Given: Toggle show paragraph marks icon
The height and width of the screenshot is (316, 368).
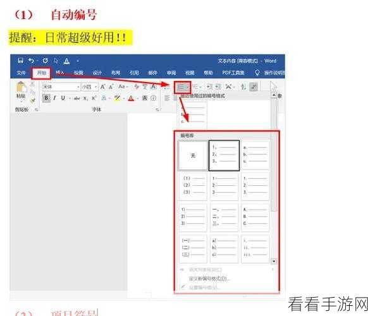Looking at the screenshot, I should [253, 87].
